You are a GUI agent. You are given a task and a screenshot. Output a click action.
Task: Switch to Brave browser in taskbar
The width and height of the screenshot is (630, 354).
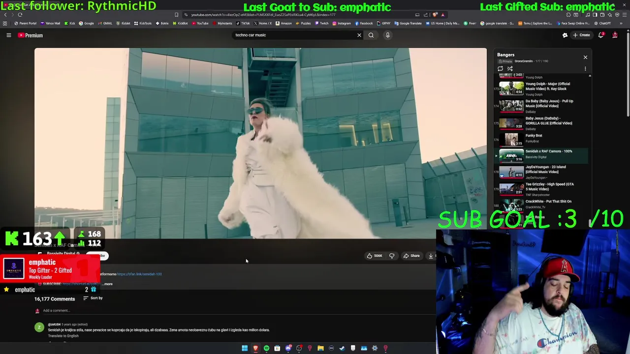[x=255, y=348]
